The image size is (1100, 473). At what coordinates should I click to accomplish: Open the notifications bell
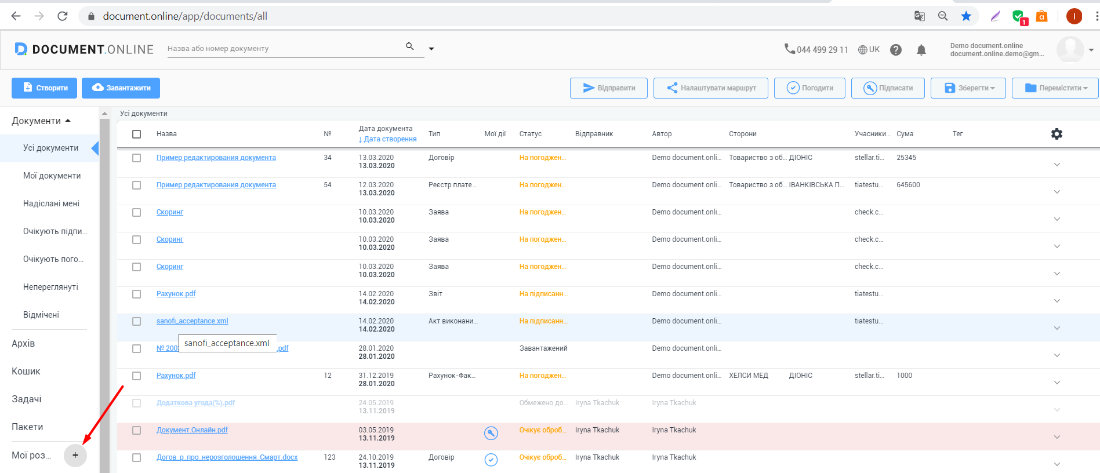tap(921, 50)
